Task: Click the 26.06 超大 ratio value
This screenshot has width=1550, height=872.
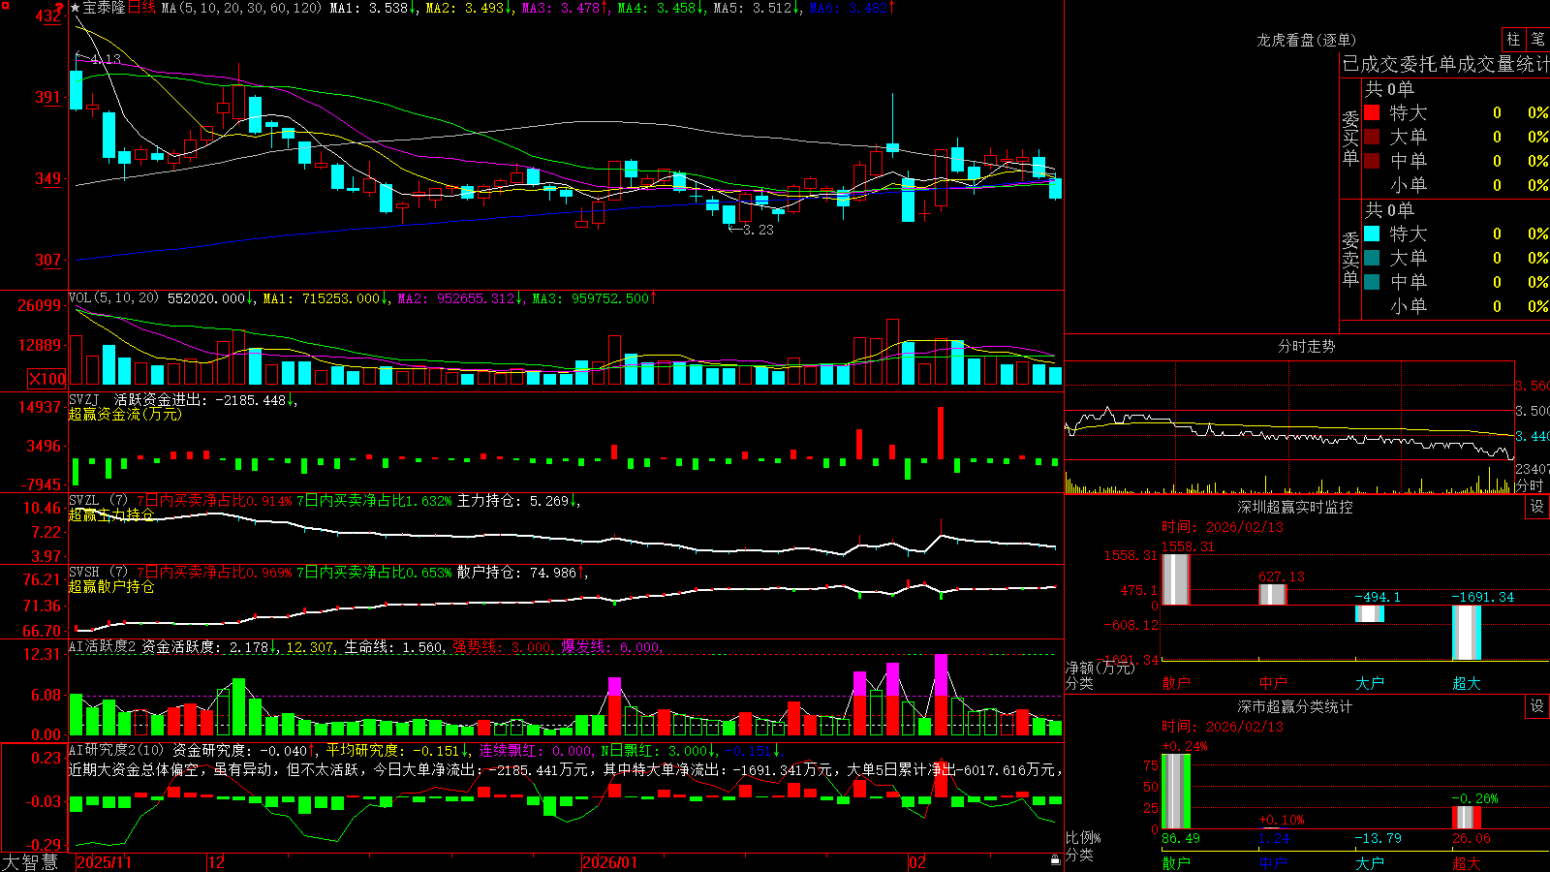Action: pyautogui.click(x=1471, y=838)
